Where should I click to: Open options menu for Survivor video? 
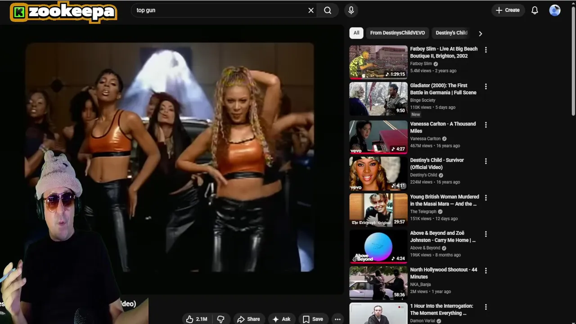click(486, 161)
